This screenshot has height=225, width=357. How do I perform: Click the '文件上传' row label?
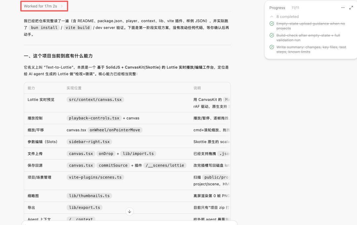[35, 154]
